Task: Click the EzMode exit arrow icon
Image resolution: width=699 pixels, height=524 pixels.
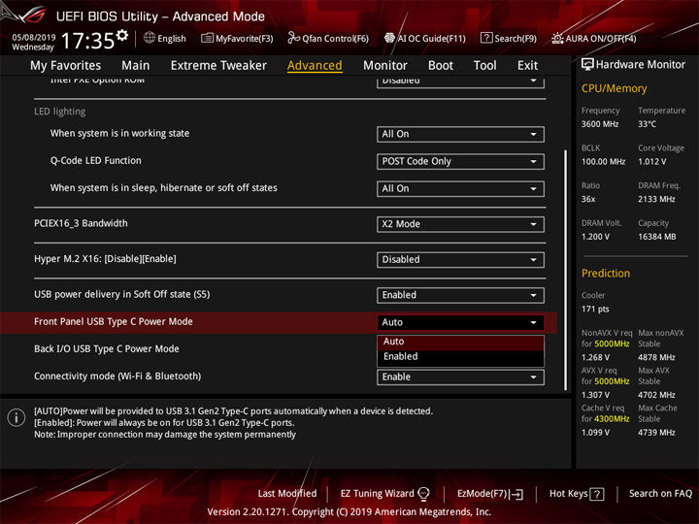Action: coord(516,494)
